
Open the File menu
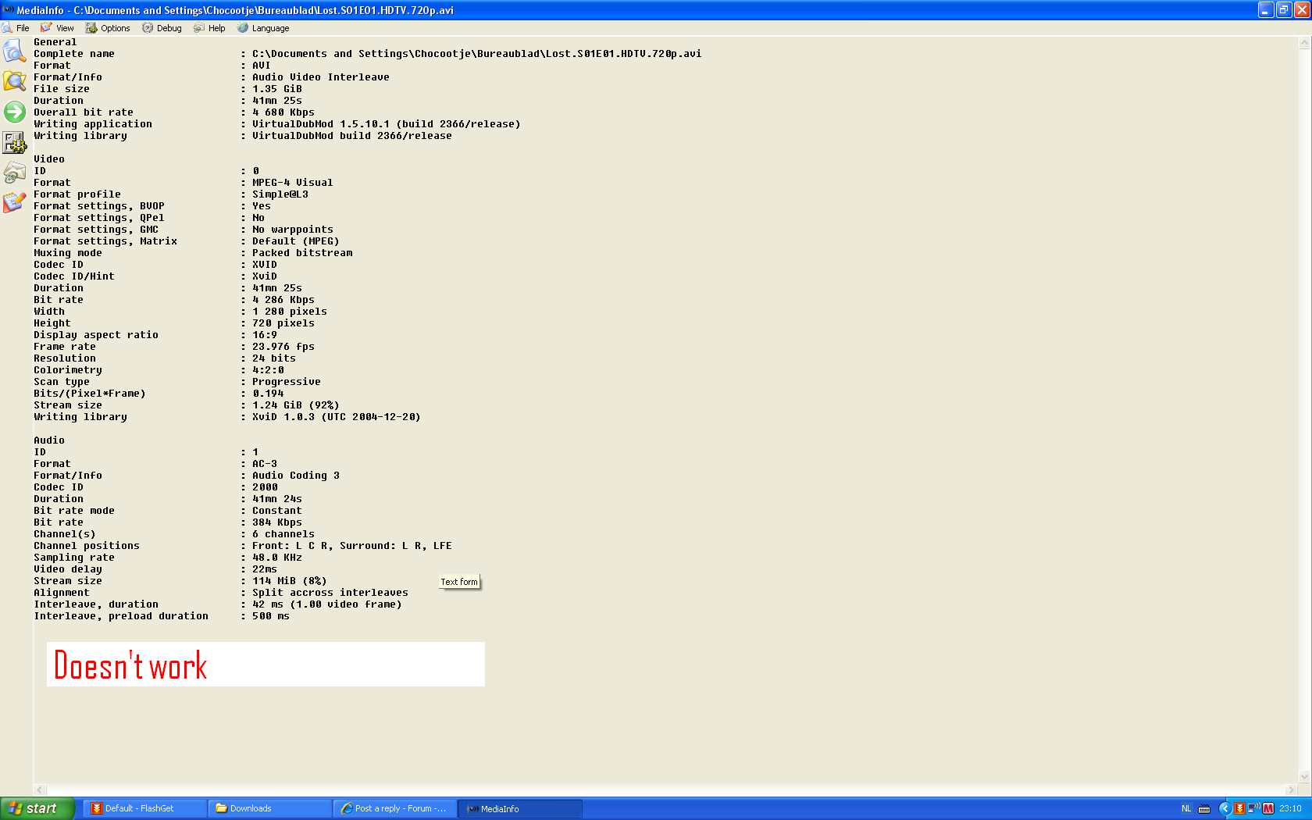tap(16, 28)
